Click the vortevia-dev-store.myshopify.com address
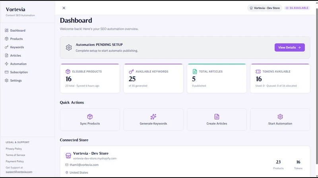This screenshot has height=178, width=318. [x=95, y=159]
